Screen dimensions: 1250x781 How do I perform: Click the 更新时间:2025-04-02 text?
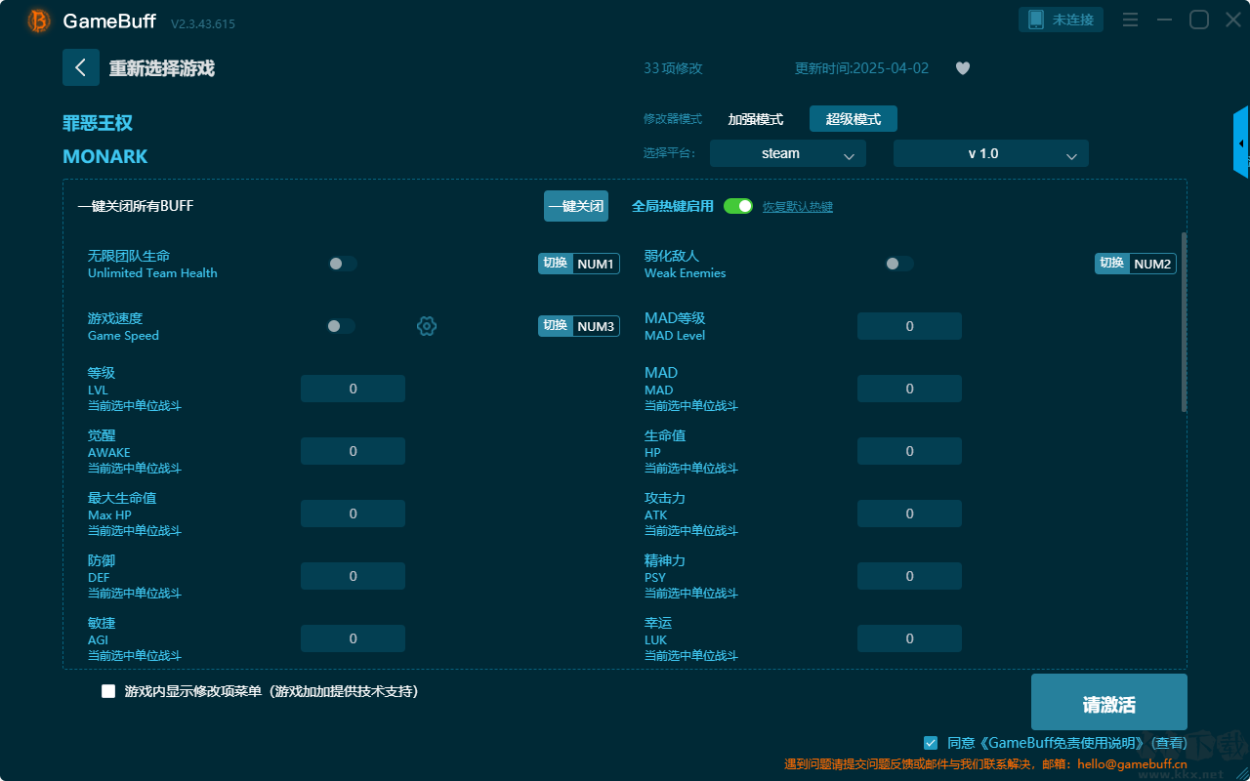(862, 68)
